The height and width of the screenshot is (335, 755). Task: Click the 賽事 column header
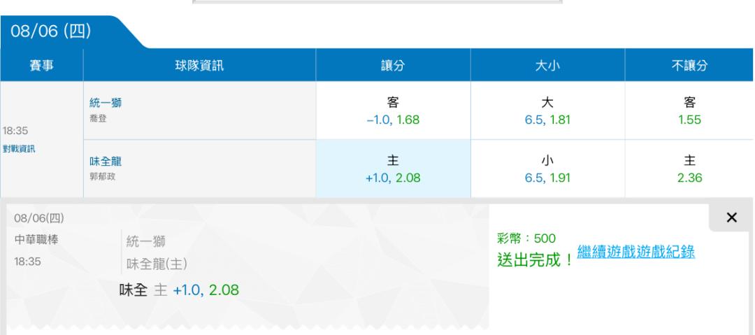click(41, 65)
